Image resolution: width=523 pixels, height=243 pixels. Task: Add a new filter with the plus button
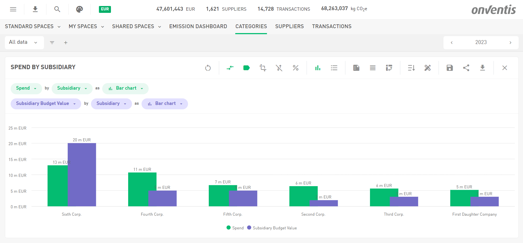click(66, 43)
